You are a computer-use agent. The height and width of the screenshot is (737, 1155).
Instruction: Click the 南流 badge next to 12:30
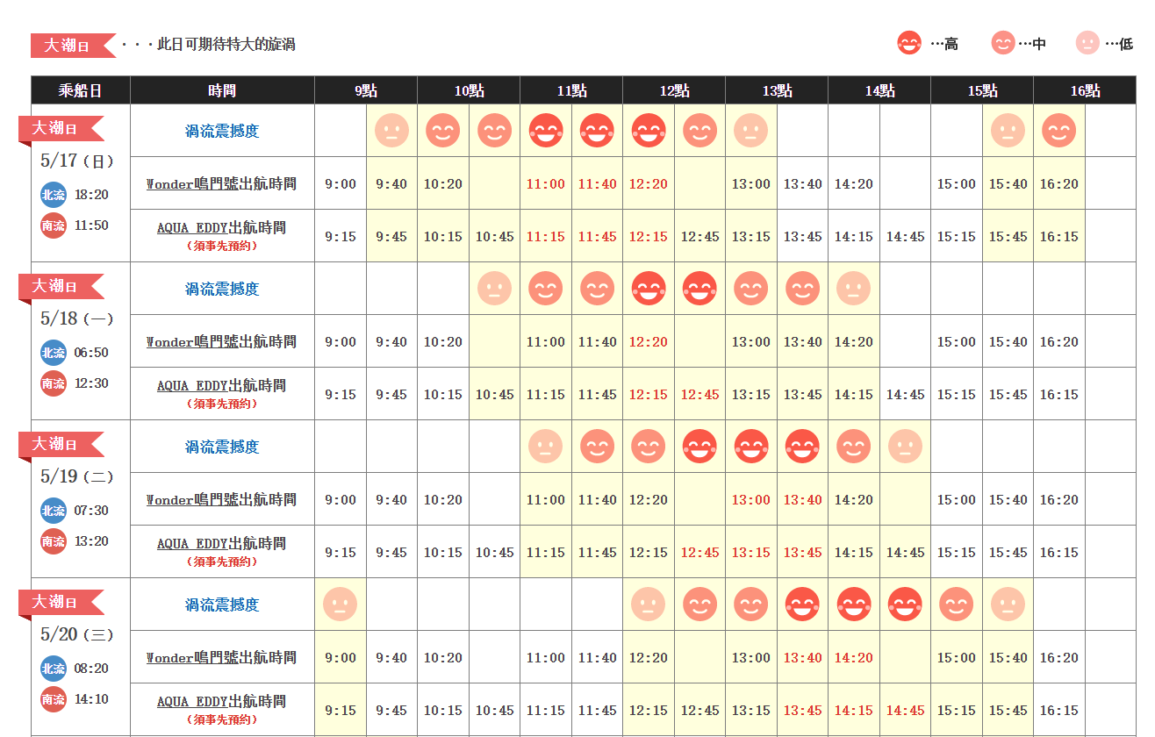pos(54,383)
